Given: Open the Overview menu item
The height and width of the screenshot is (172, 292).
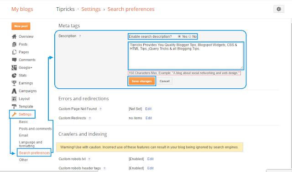Looking at the screenshot, I should tap(26, 36).
